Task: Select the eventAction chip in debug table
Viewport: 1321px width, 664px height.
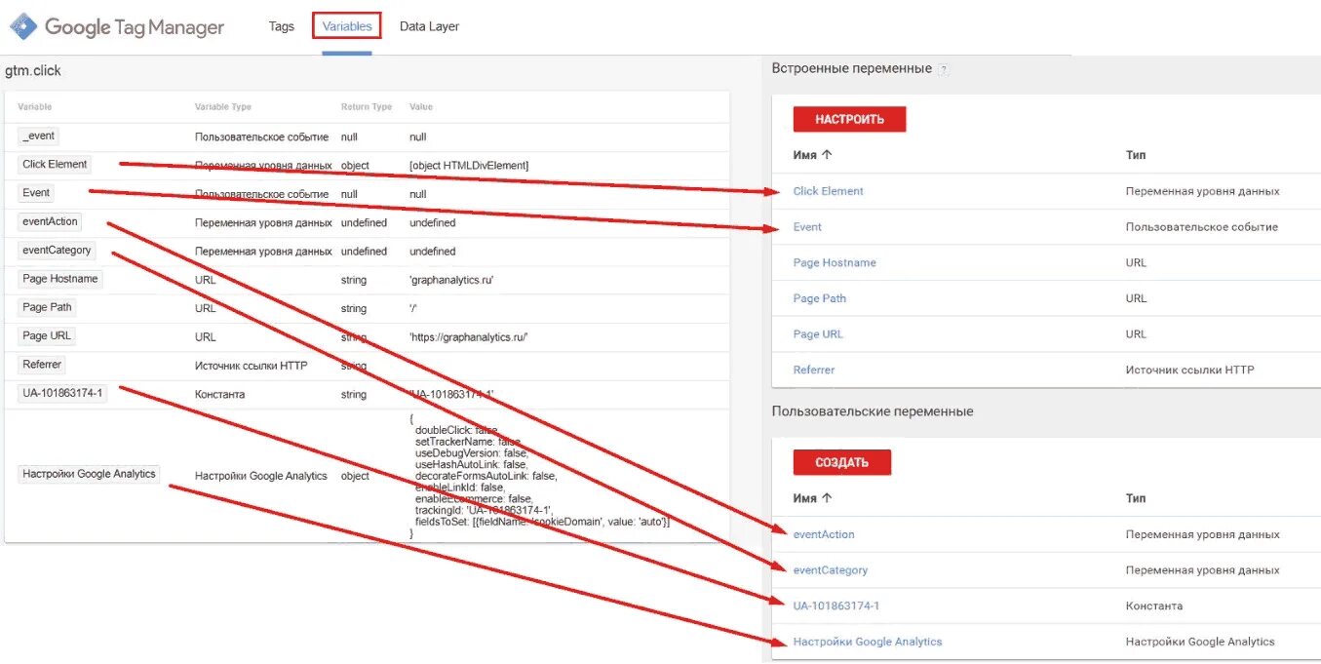Action: click(50, 221)
